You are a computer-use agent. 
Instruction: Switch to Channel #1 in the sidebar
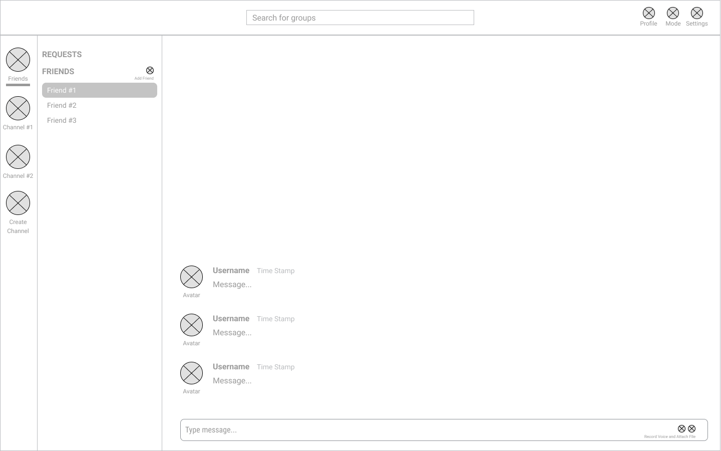point(18,108)
